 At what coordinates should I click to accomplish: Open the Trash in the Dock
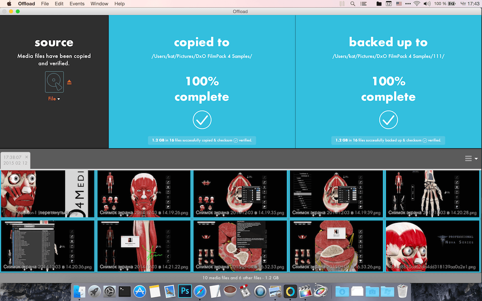(x=402, y=291)
